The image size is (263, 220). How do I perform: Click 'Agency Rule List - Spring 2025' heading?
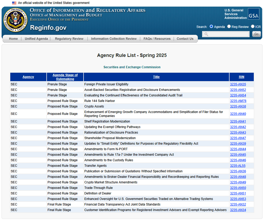(x=132, y=55)
